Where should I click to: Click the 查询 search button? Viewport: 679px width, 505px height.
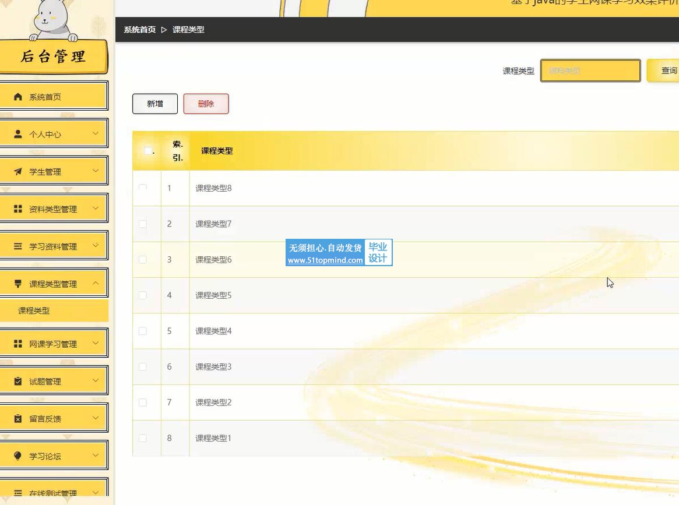[663, 70]
